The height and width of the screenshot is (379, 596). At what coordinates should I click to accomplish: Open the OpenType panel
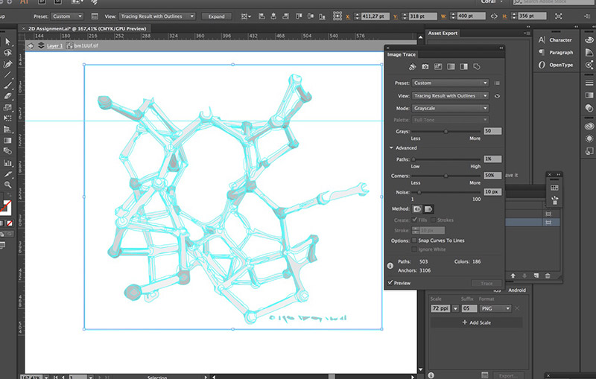(x=555, y=65)
